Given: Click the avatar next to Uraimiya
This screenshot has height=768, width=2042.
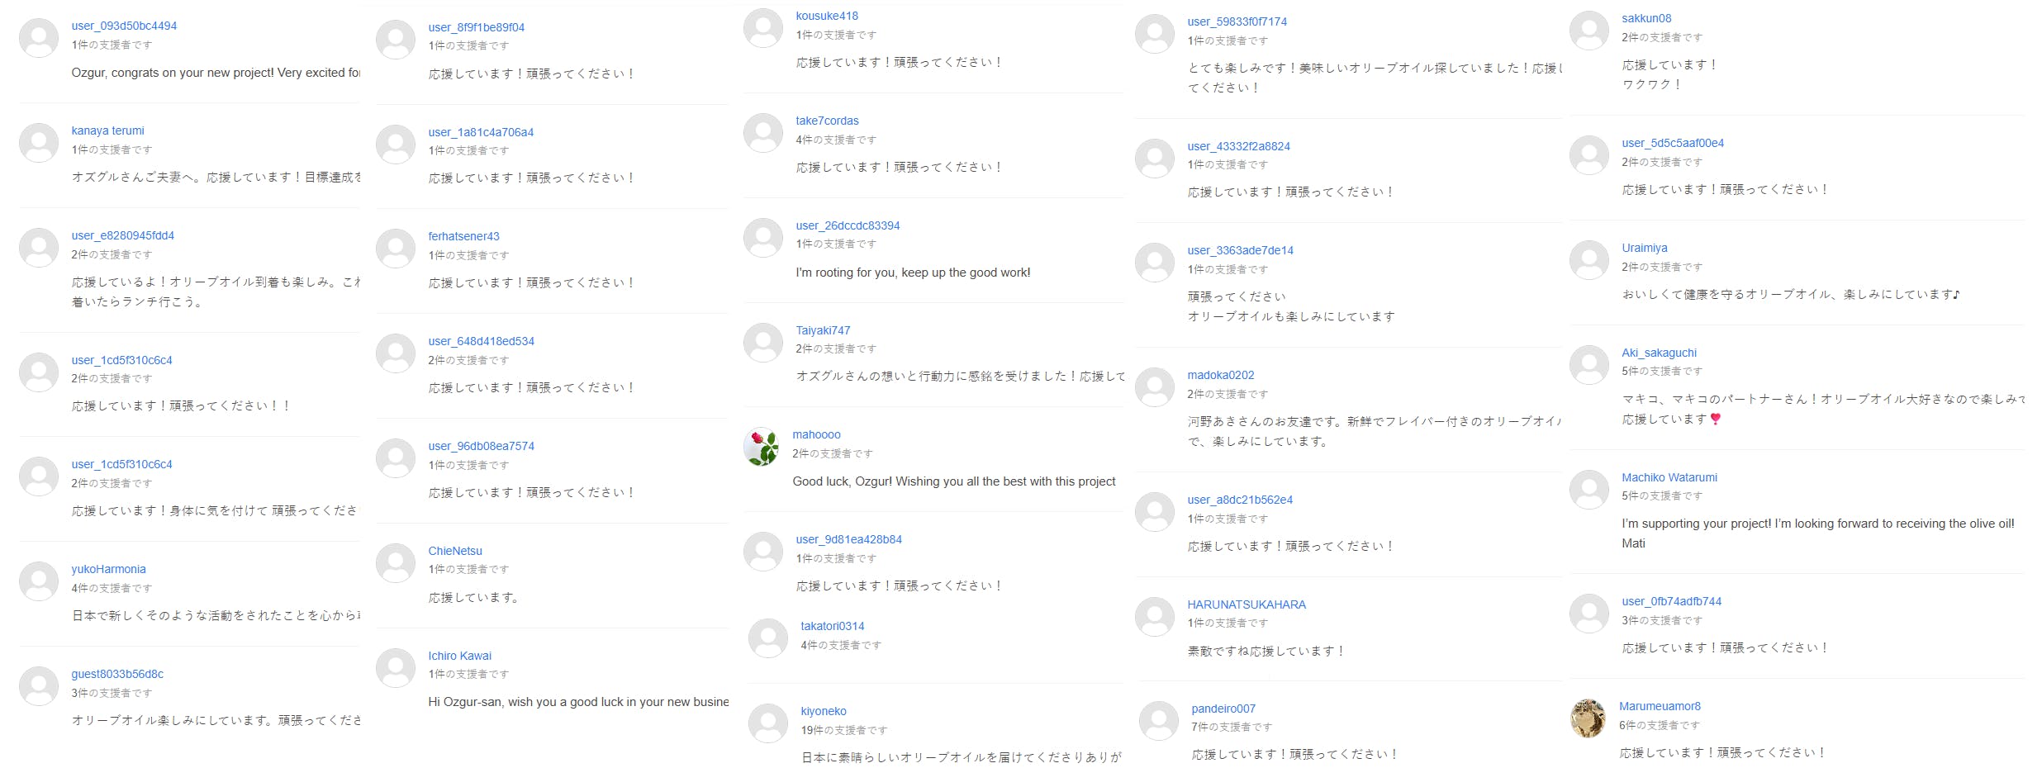Looking at the screenshot, I should 1589,260.
